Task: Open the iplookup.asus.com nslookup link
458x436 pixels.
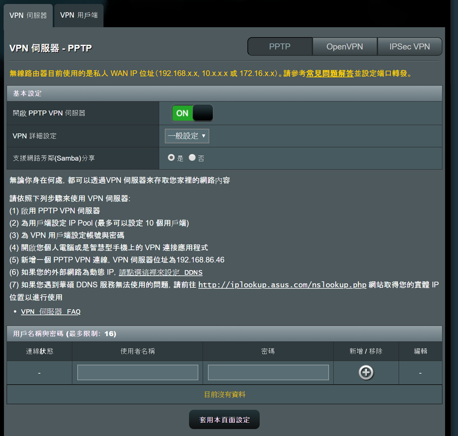Action: [x=282, y=285]
